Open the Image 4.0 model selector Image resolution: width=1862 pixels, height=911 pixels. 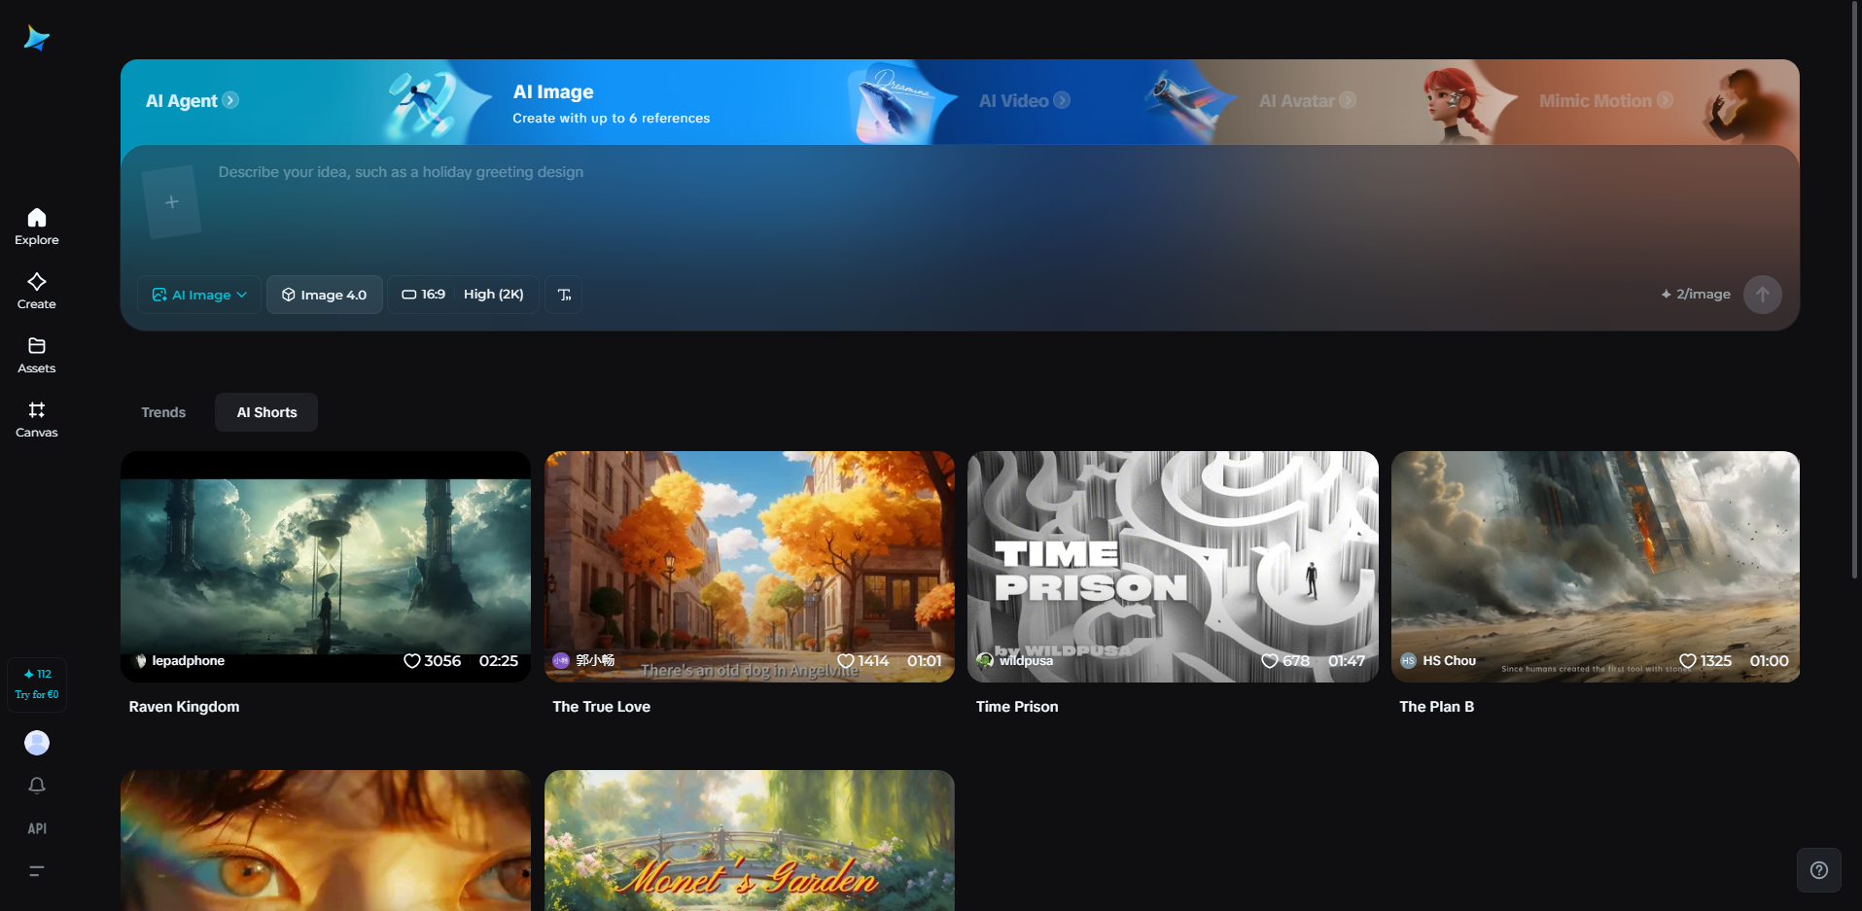point(324,294)
